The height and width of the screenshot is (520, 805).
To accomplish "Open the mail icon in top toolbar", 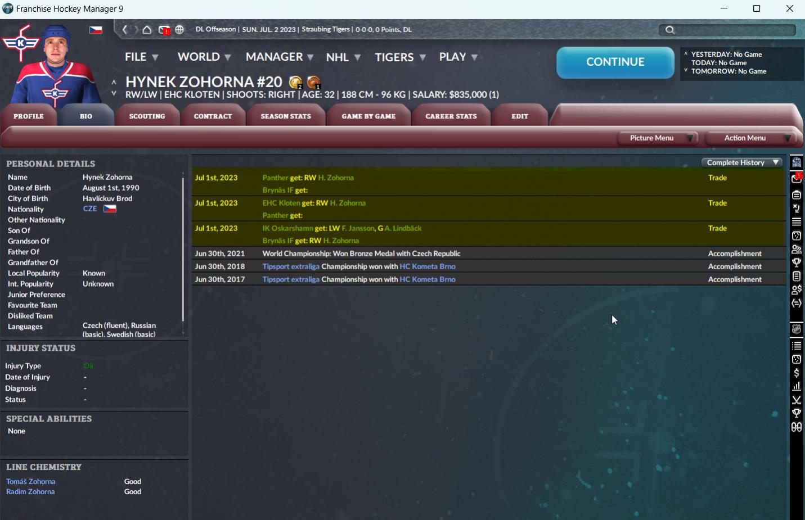I will tap(164, 30).
